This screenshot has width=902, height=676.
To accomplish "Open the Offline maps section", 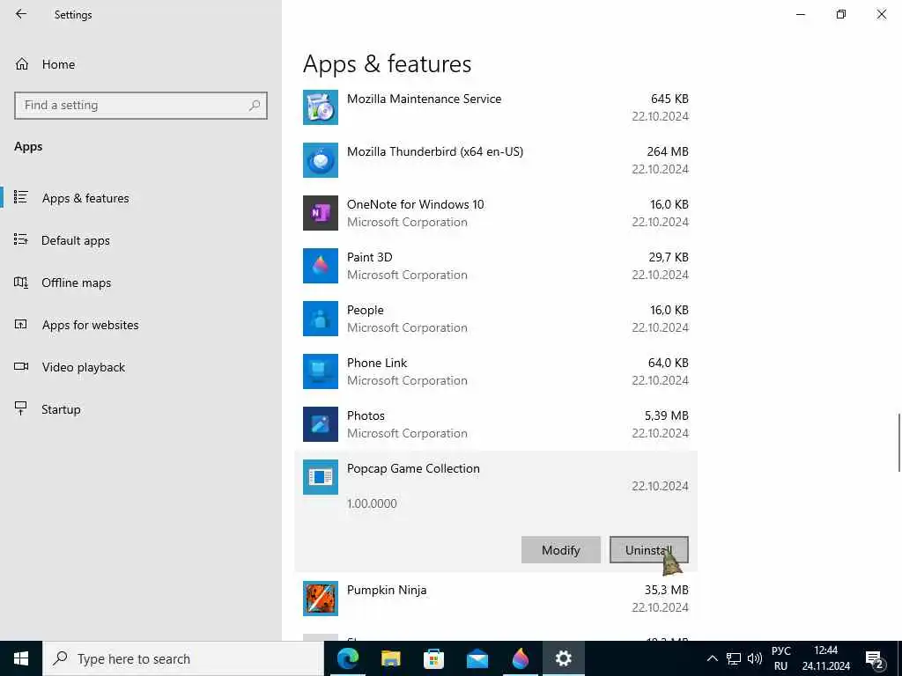I will (x=76, y=283).
